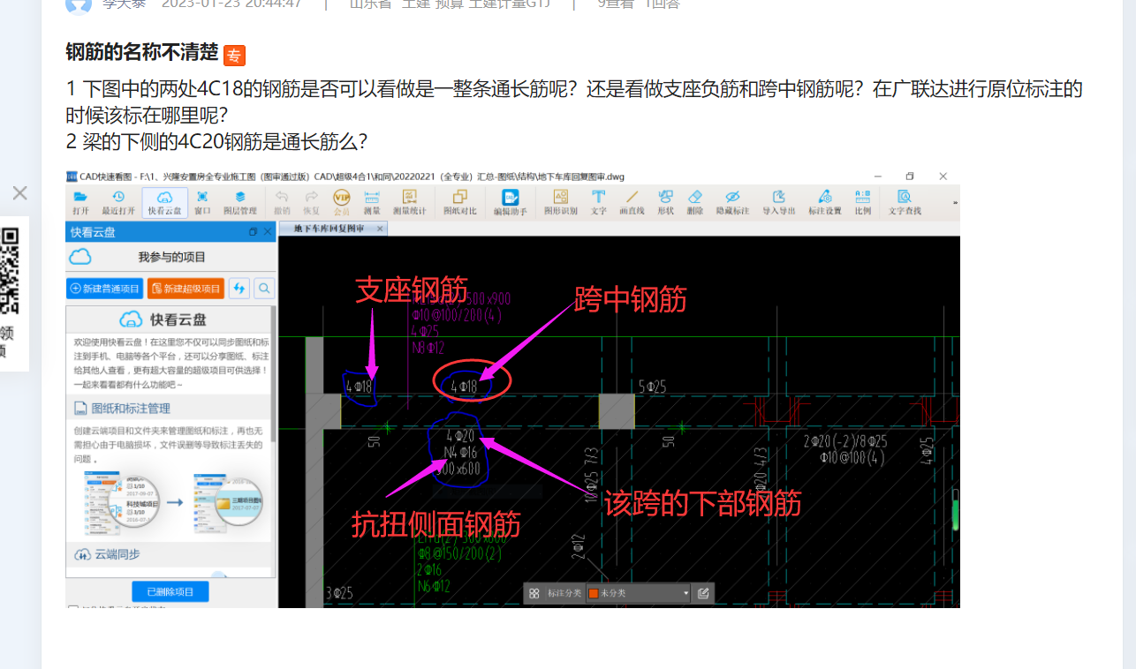Choose the 画直线 draw line tool
Viewport: 1136px width, 669px height.
click(x=632, y=202)
